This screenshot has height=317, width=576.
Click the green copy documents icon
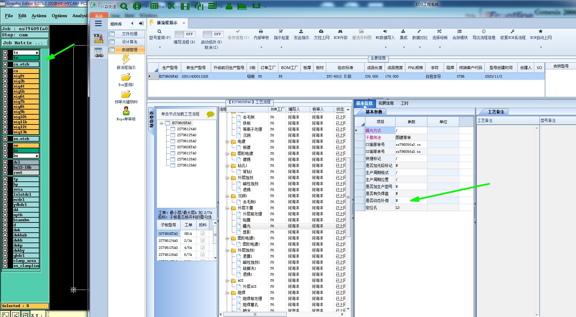[199, 6]
